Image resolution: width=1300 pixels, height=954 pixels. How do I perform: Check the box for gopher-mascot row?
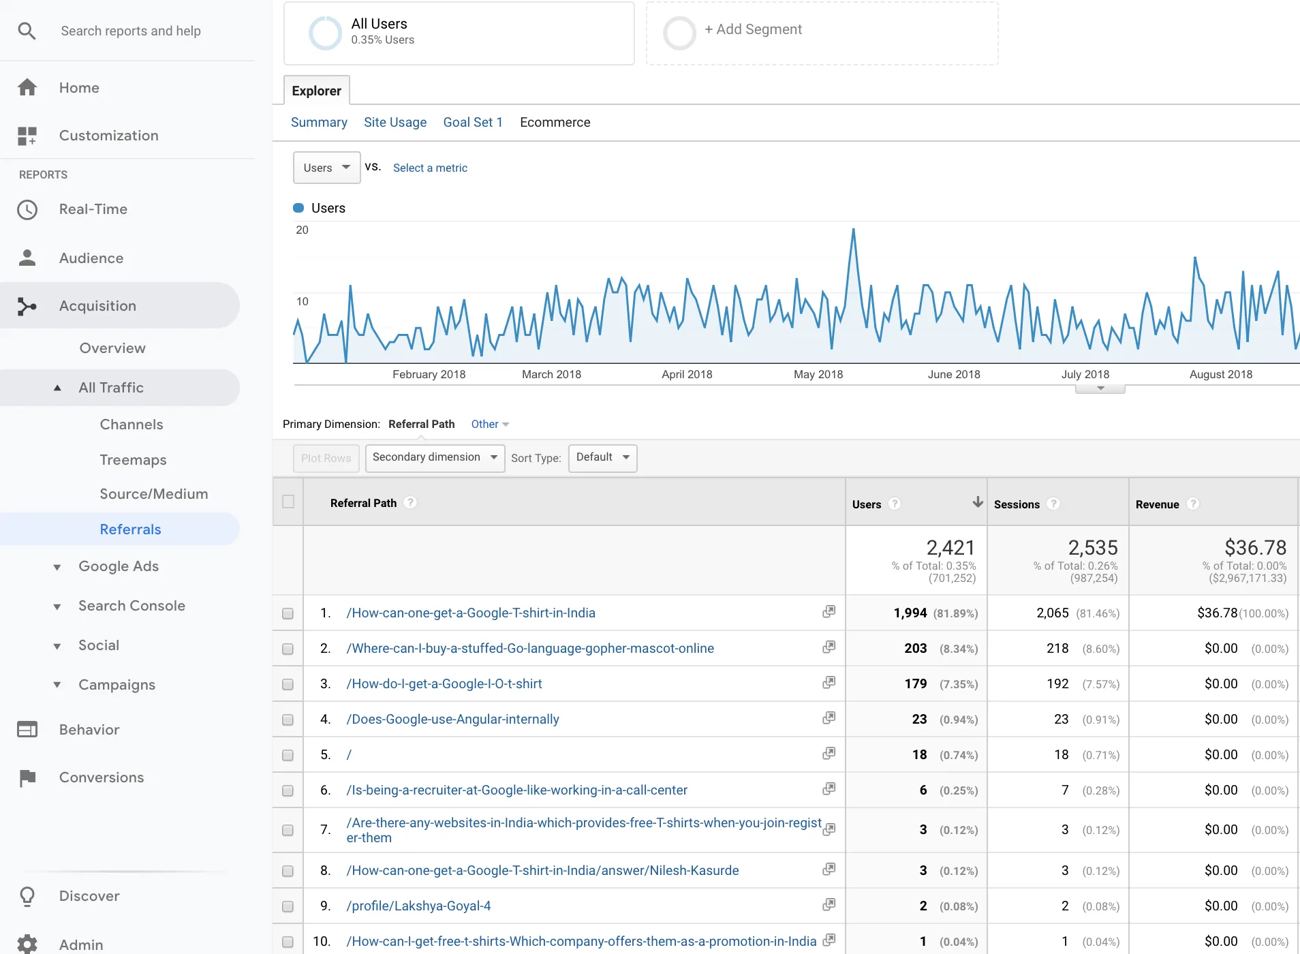(x=288, y=649)
